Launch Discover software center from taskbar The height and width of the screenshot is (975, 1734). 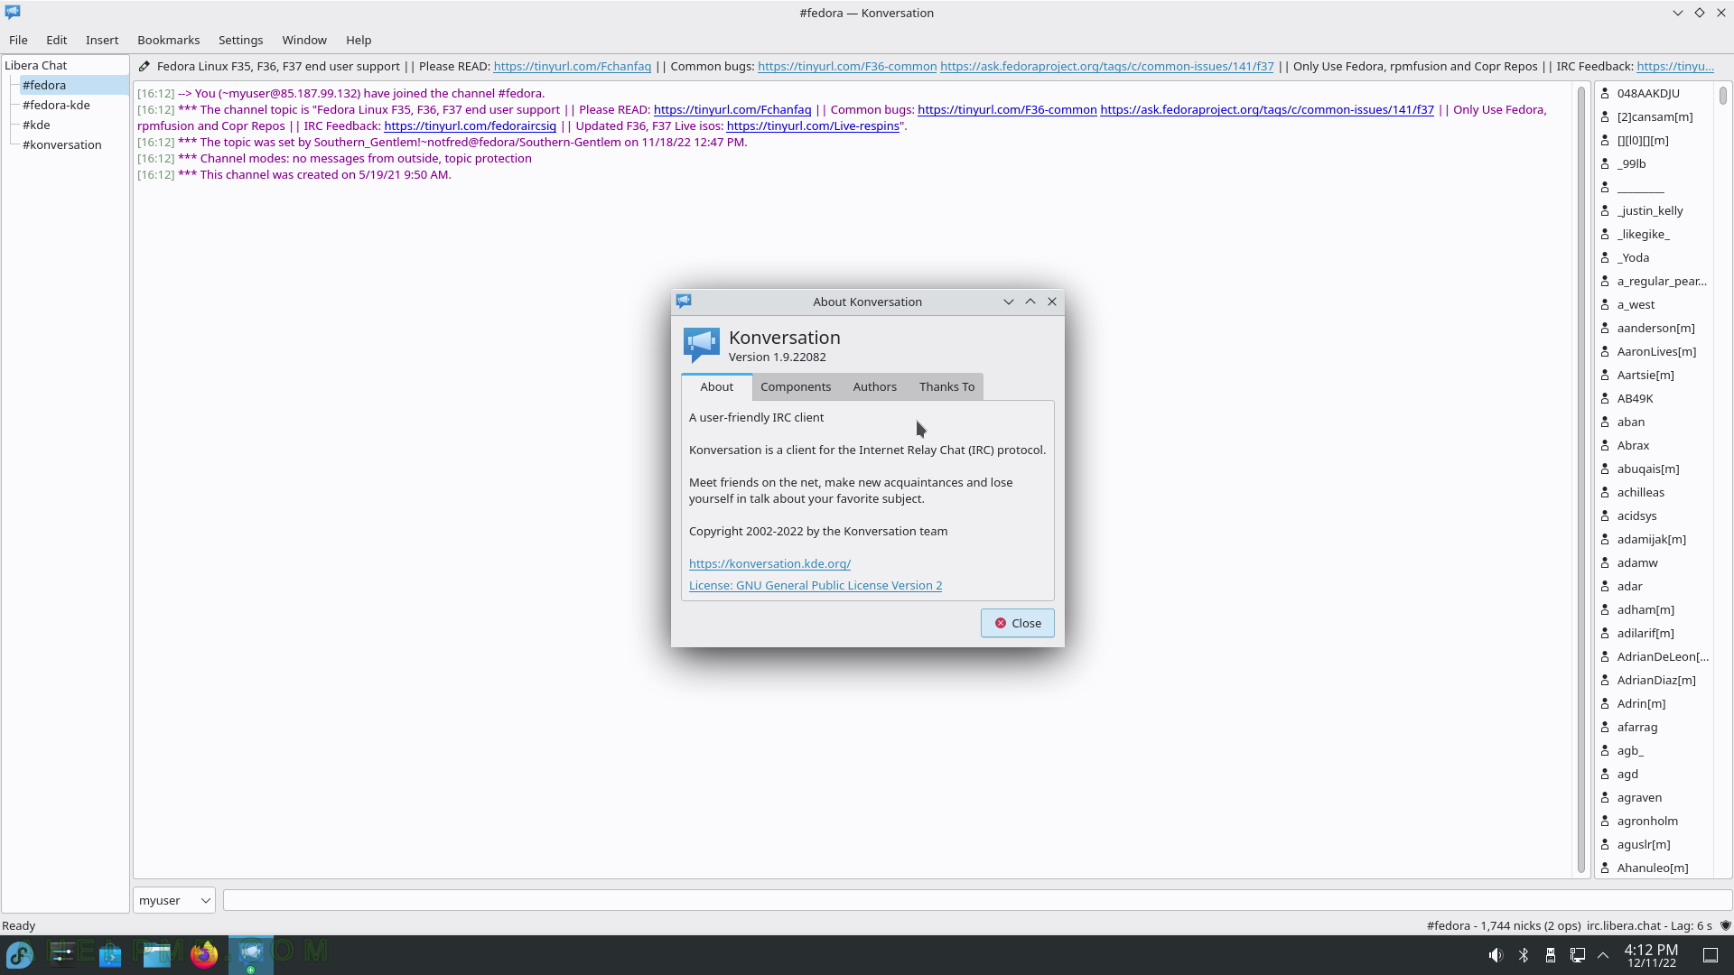click(110, 954)
